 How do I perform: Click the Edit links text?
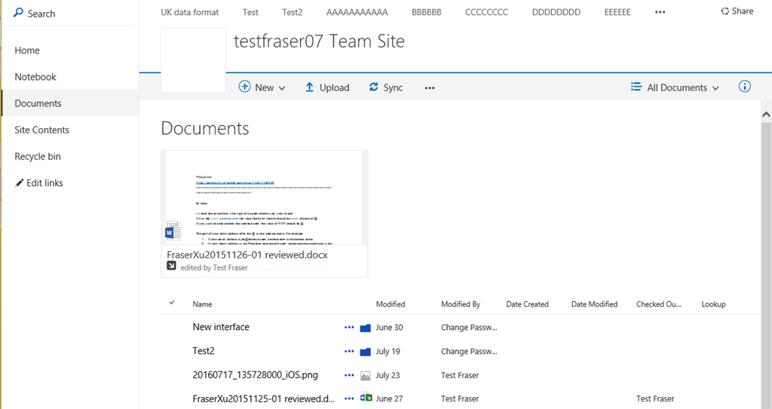tap(44, 183)
